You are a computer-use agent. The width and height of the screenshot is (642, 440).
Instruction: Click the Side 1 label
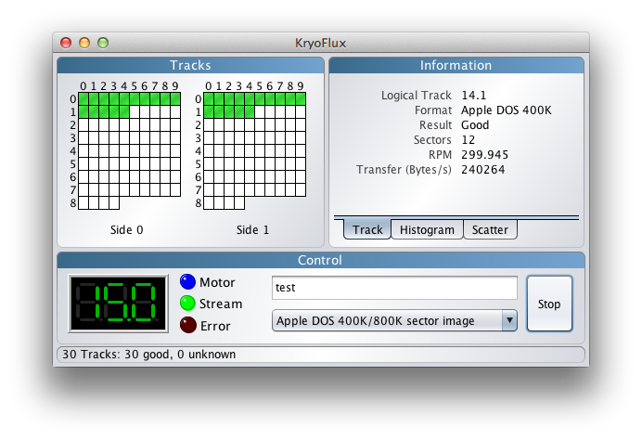(252, 230)
